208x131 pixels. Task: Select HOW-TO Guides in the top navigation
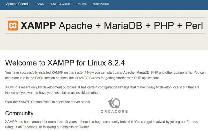(60, 4)
